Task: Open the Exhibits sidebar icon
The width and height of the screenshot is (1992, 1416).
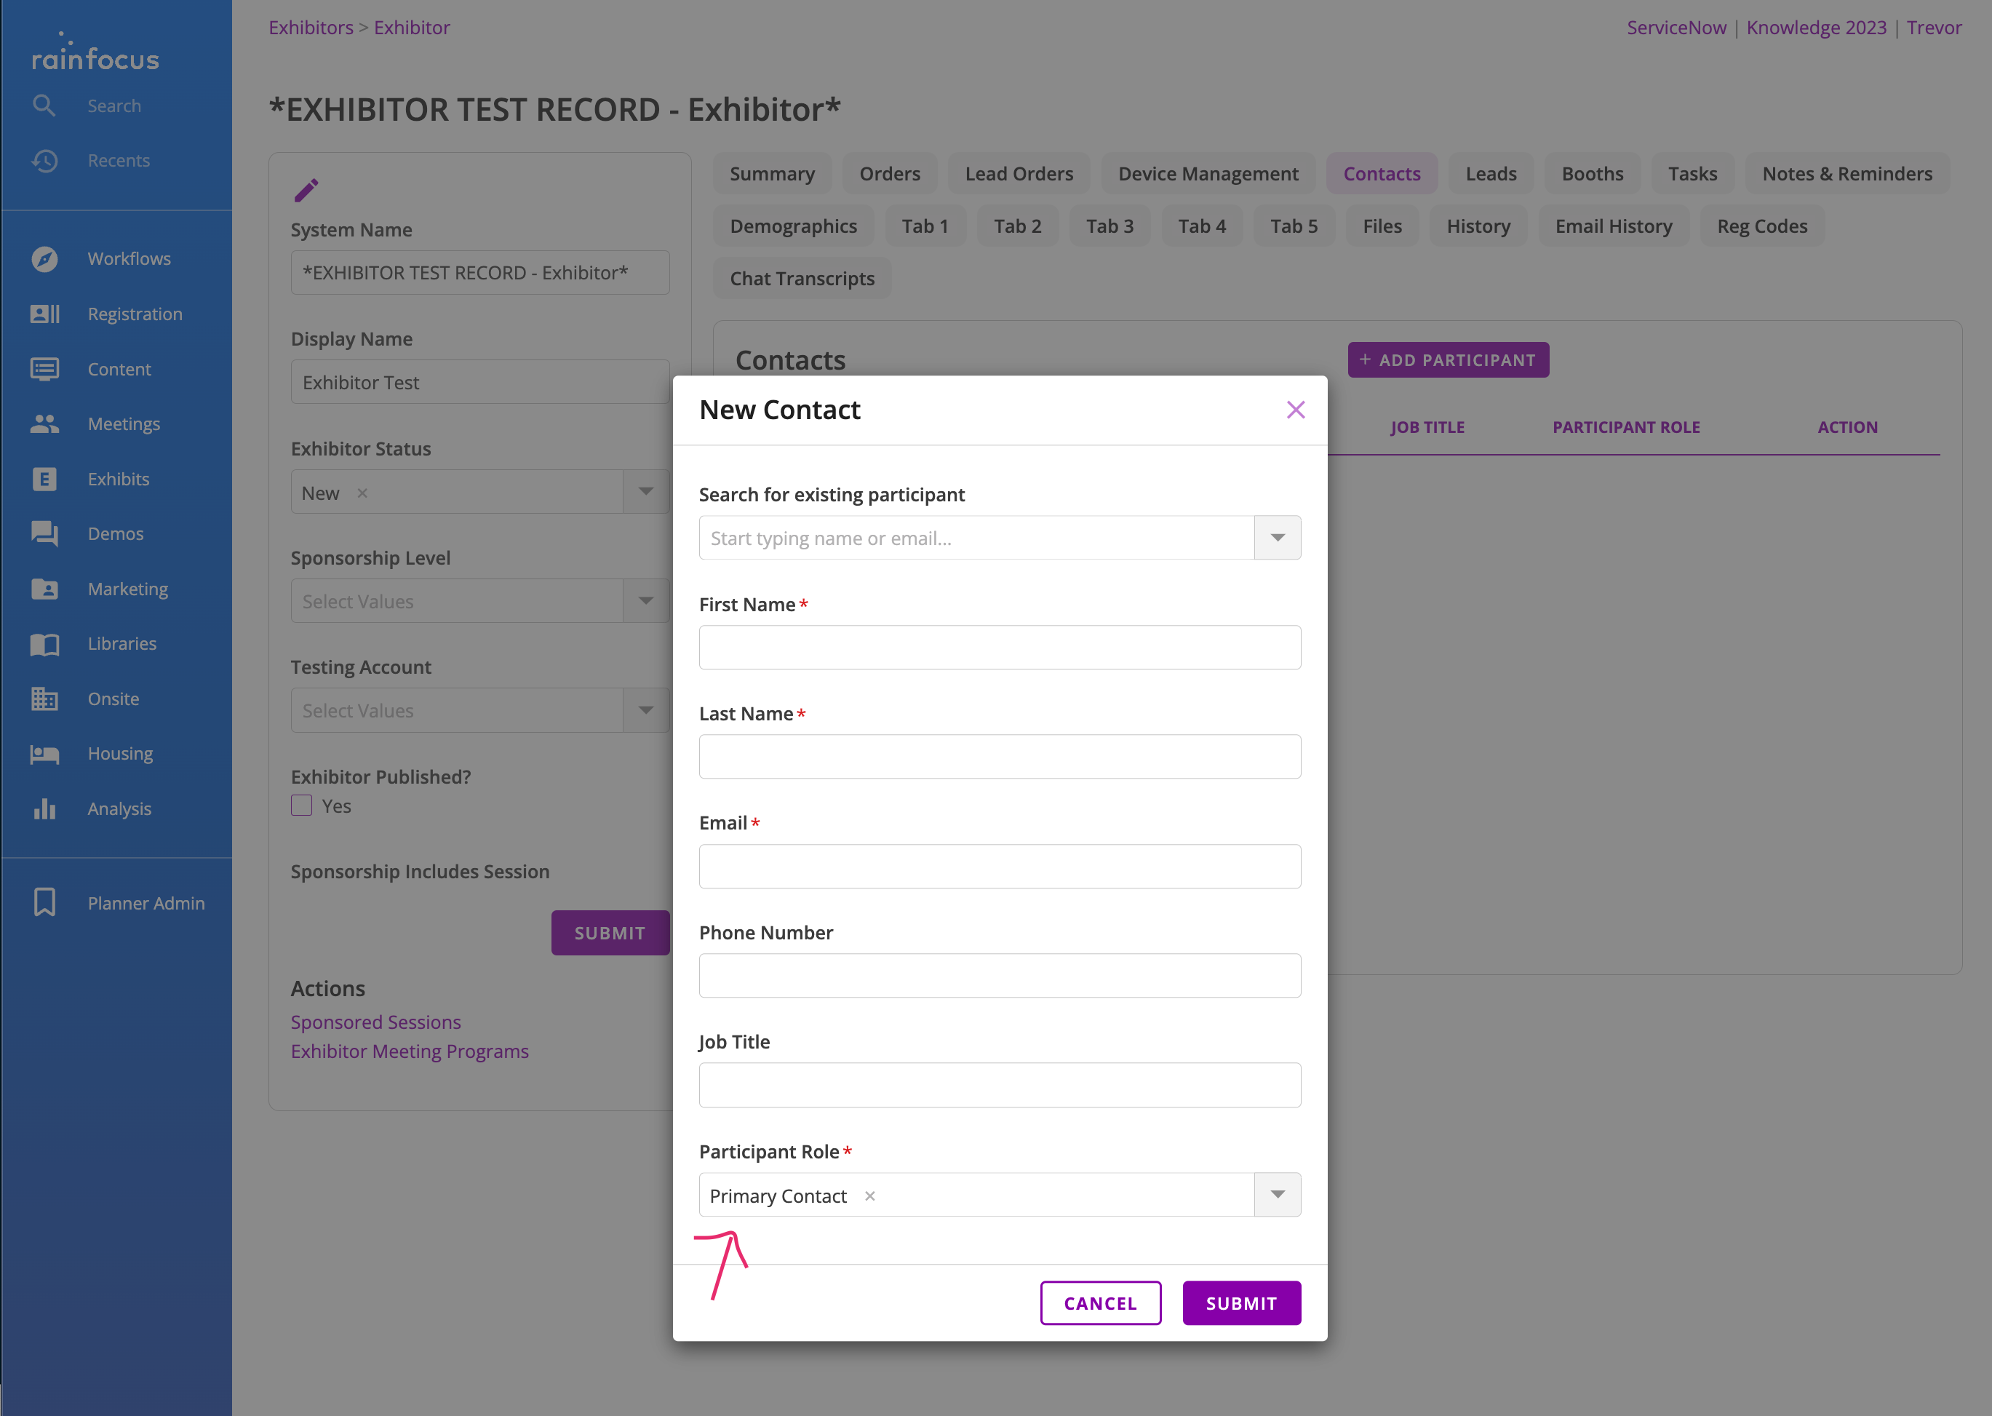Action: pos(44,479)
